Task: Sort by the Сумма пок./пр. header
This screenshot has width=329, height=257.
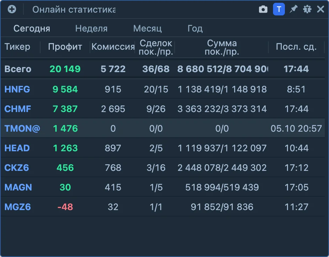Action: (222, 48)
